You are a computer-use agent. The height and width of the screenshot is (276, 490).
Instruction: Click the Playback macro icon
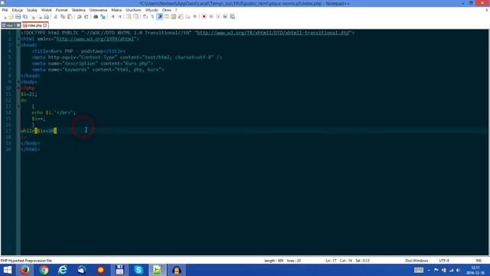click(x=218, y=17)
